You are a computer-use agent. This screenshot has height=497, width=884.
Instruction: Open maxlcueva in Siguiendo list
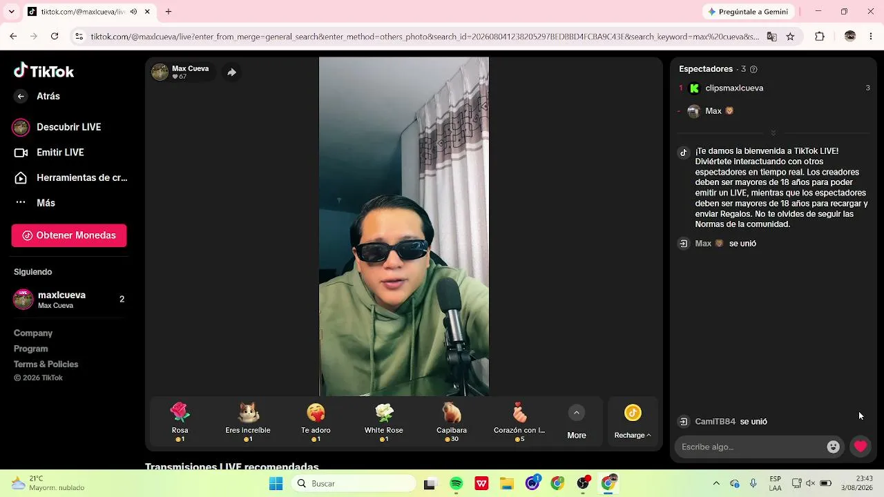click(68, 300)
